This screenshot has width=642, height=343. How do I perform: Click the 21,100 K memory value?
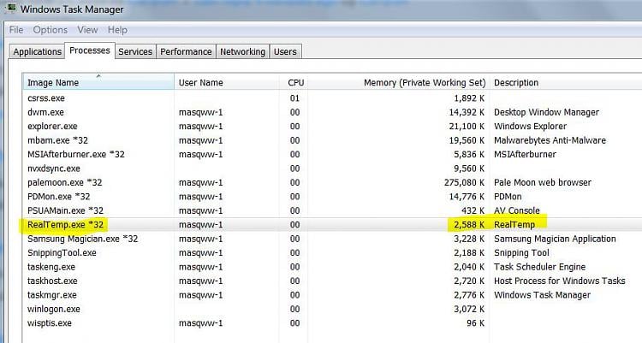(467, 126)
